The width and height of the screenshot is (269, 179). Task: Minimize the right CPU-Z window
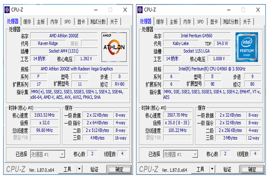(x=229, y=10)
